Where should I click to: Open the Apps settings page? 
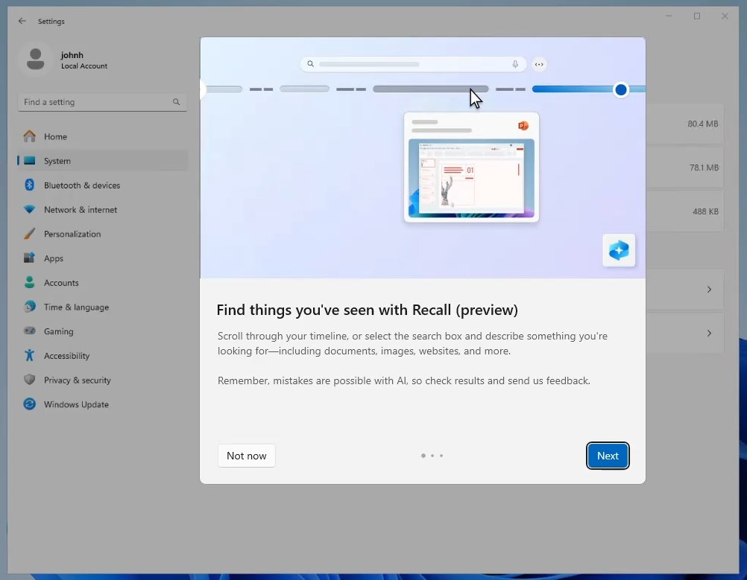coord(103,258)
